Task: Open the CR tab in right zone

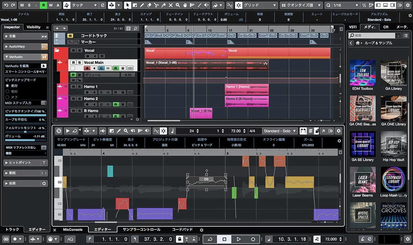Action: tap(386, 27)
